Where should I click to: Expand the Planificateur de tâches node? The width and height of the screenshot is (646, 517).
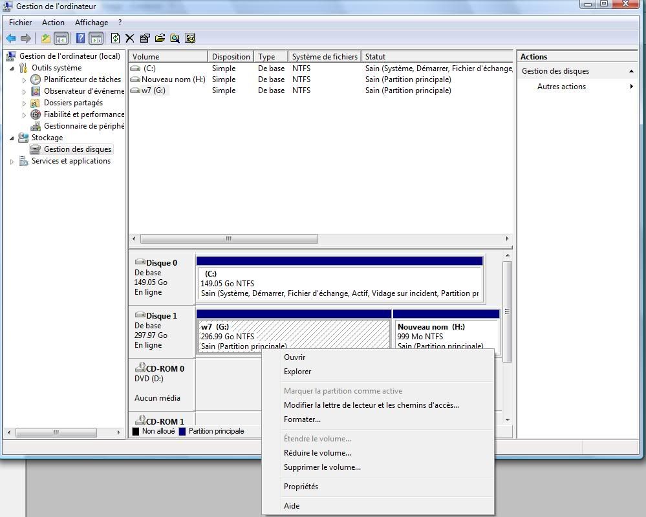pos(25,80)
